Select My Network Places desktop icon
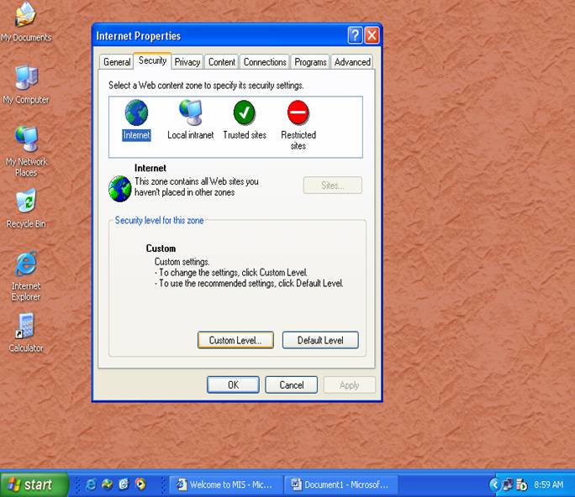This screenshot has height=497, width=575. (26, 139)
